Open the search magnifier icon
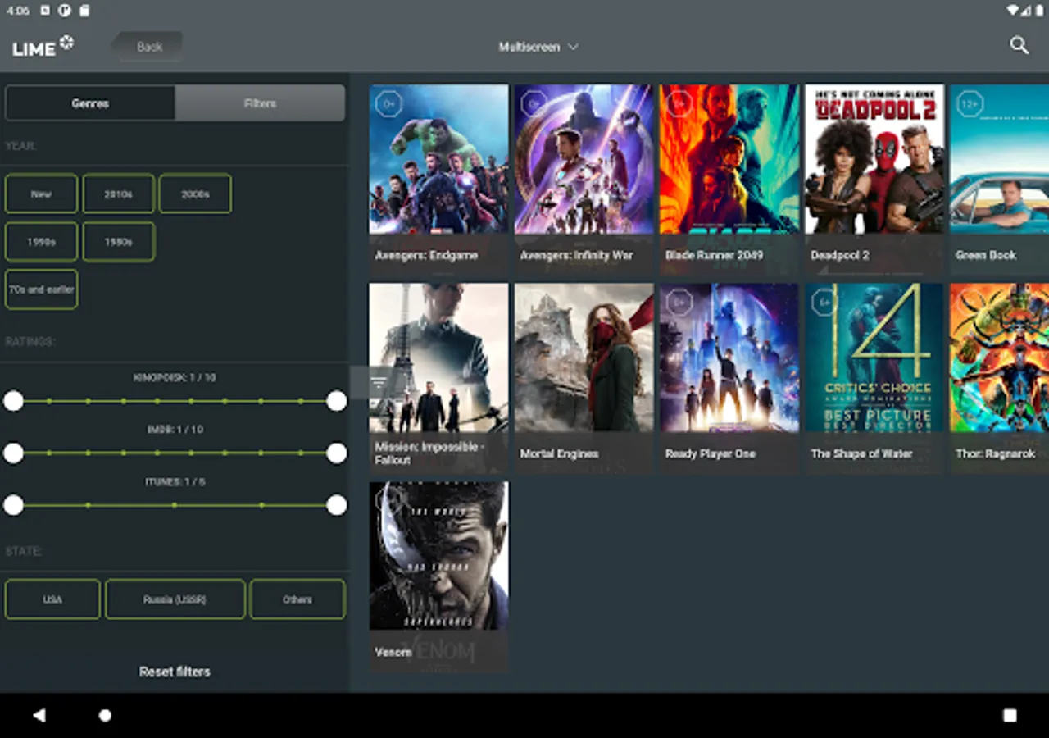Viewport: 1049px width, 738px height. tap(1019, 46)
